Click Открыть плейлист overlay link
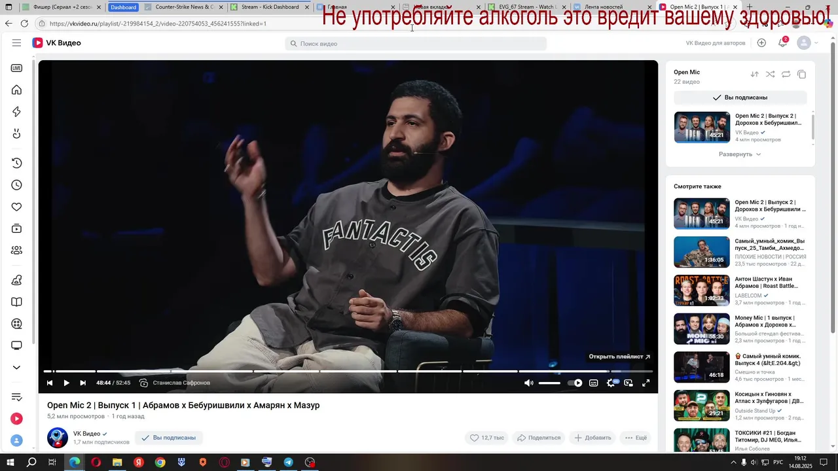 tap(619, 357)
